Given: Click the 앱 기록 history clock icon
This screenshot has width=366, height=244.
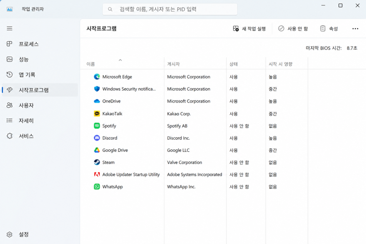Looking at the screenshot, I should tap(10, 75).
